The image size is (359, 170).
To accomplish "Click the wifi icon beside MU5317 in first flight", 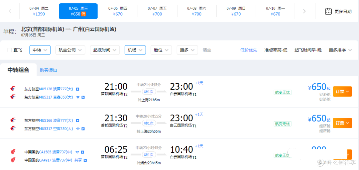I will point(78,97).
